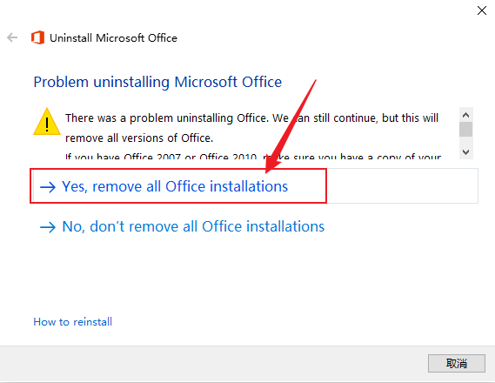Viewport: 495px width, 383px height.
Task: Click the message scrollbar thumb
Action: coord(465,130)
